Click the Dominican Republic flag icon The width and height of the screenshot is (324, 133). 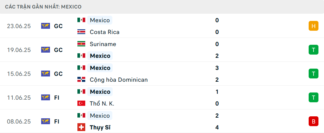tap(81, 80)
